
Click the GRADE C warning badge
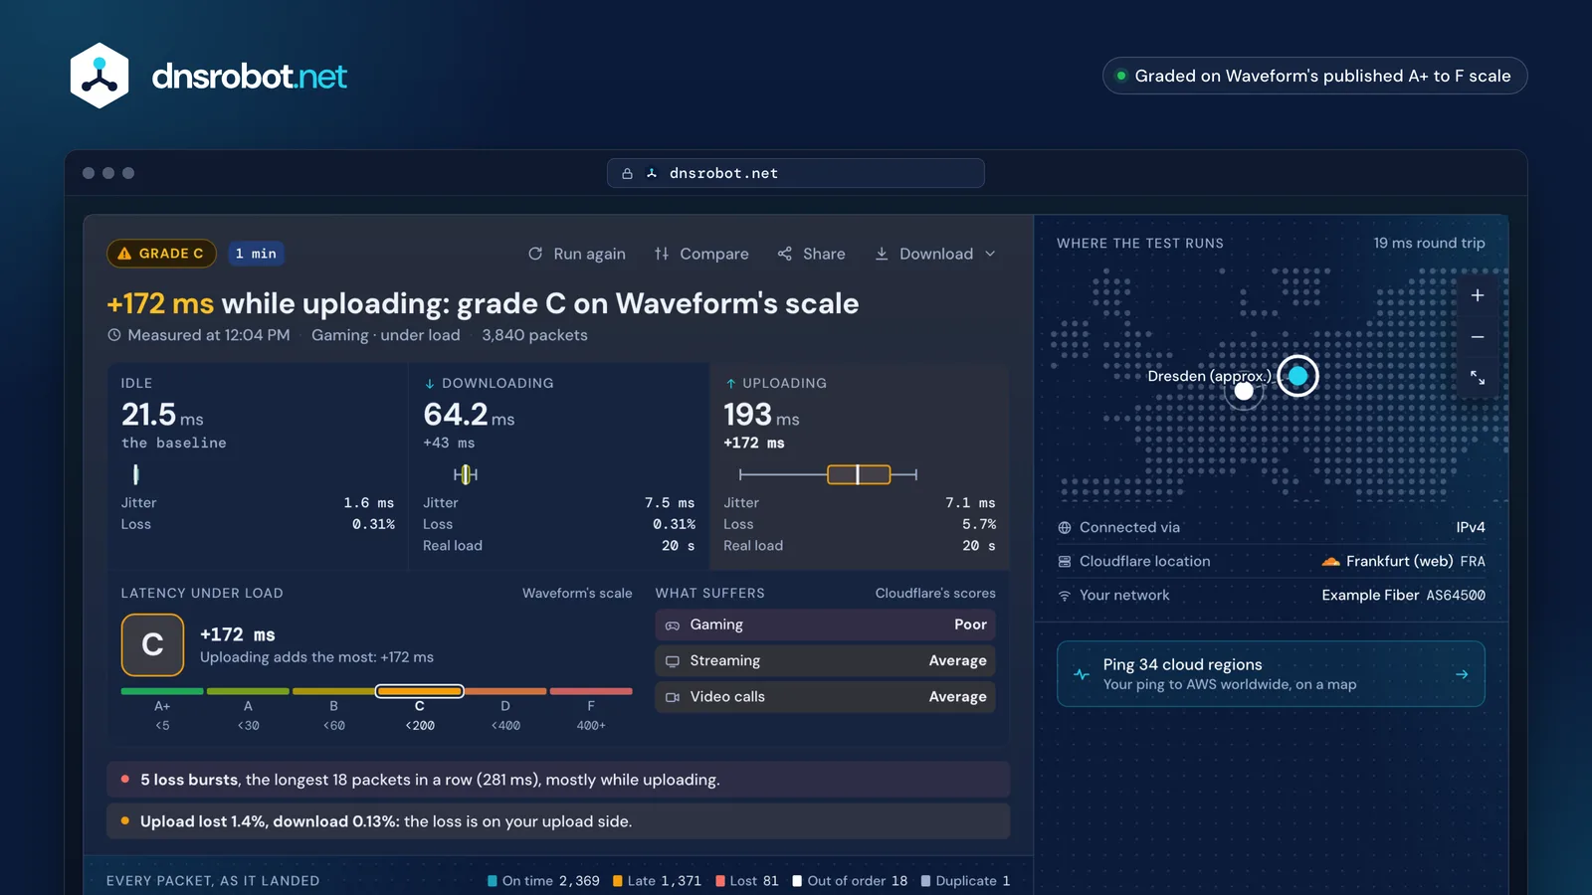tap(161, 254)
